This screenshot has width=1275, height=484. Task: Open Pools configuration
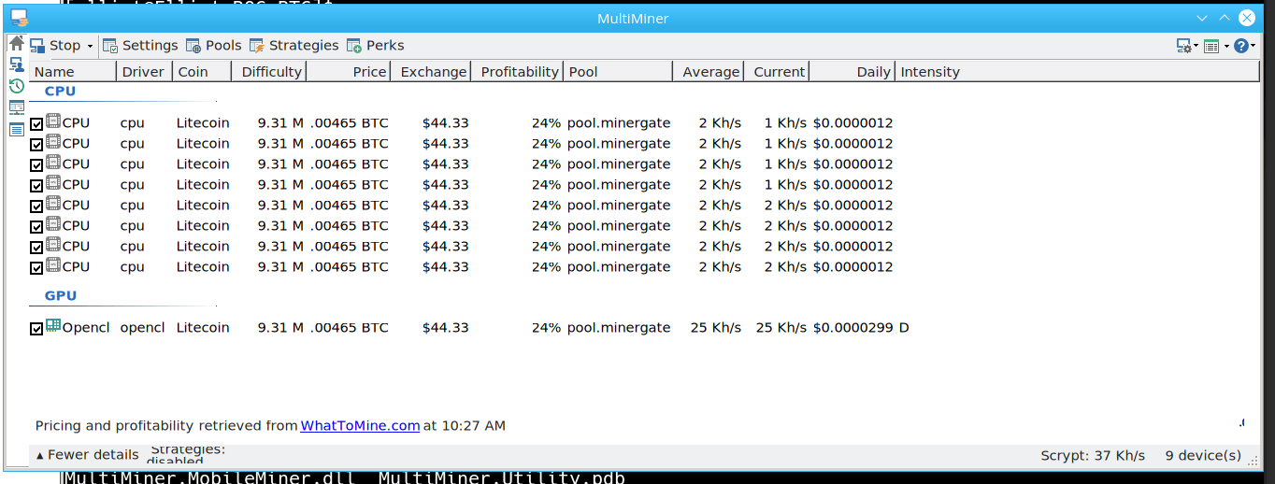click(214, 46)
